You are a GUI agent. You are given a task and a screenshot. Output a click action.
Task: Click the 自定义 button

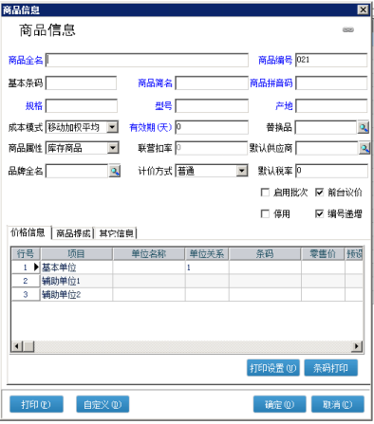click(x=103, y=404)
